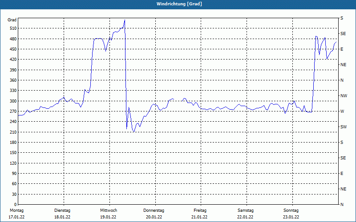
Task: Click the W compass label on the right axis
Action: click(342, 111)
